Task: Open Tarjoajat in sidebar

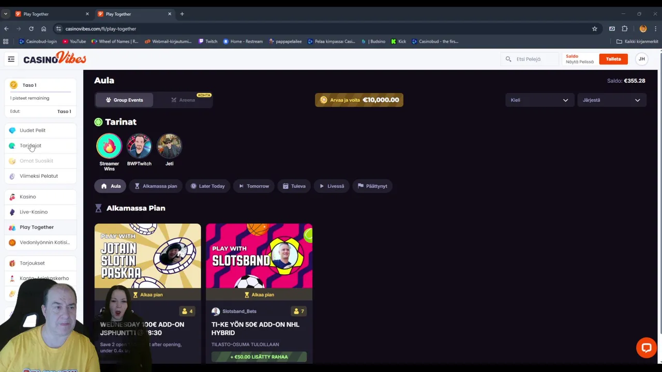Action: [40, 146]
